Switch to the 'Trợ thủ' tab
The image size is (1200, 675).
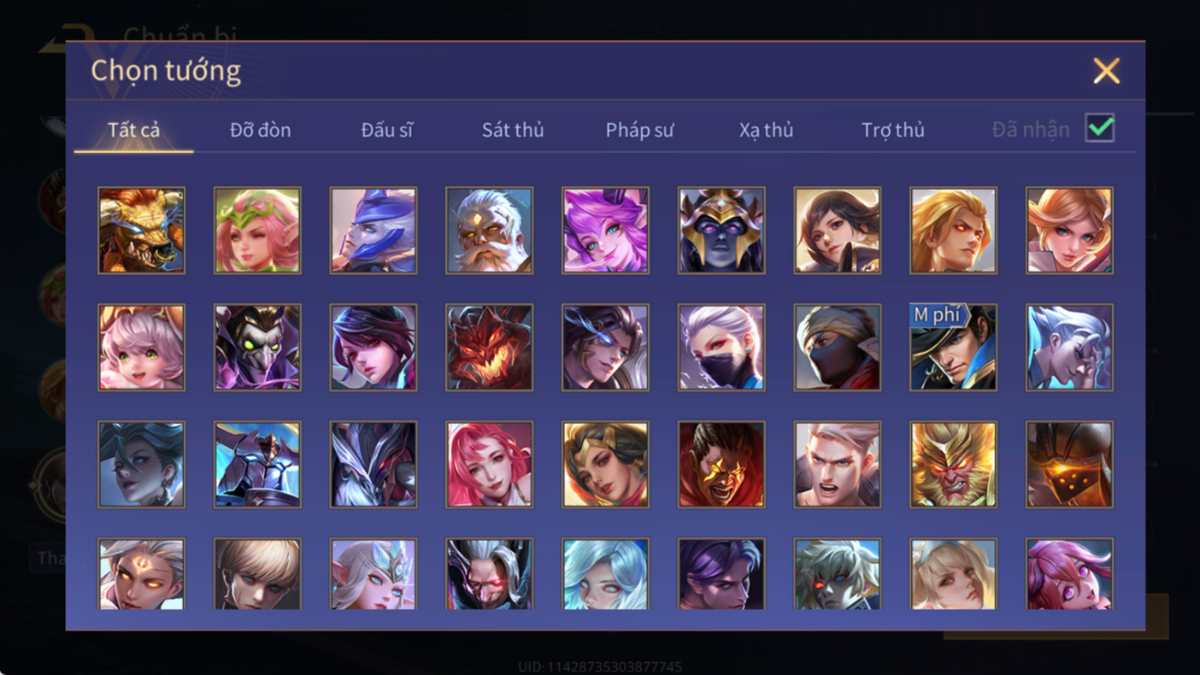(x=893, y=130)
